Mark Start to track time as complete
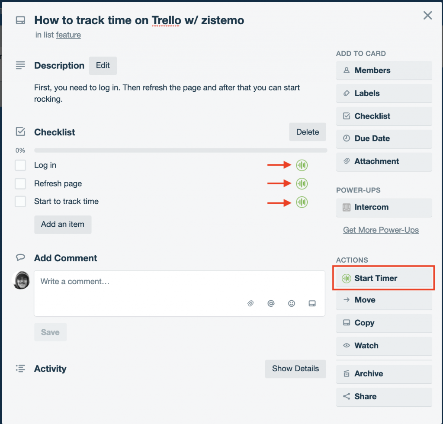Viewport: 443px width, 424px height. pyautogui.click(x=20, y=202)
